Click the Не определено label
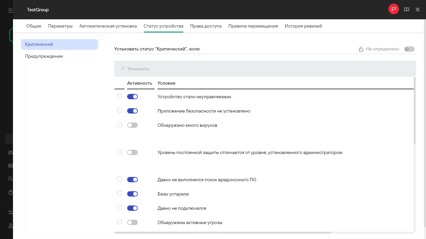This screenshot has width=426, height=239. coord(382,49)
